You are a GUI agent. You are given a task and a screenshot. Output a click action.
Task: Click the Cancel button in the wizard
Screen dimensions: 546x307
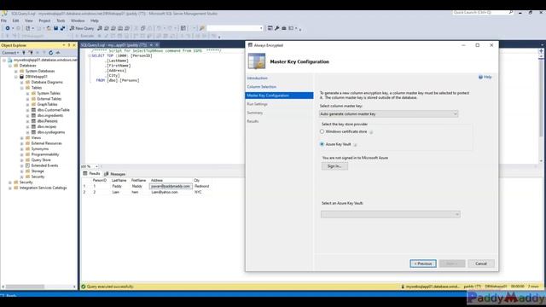(481, 264)
